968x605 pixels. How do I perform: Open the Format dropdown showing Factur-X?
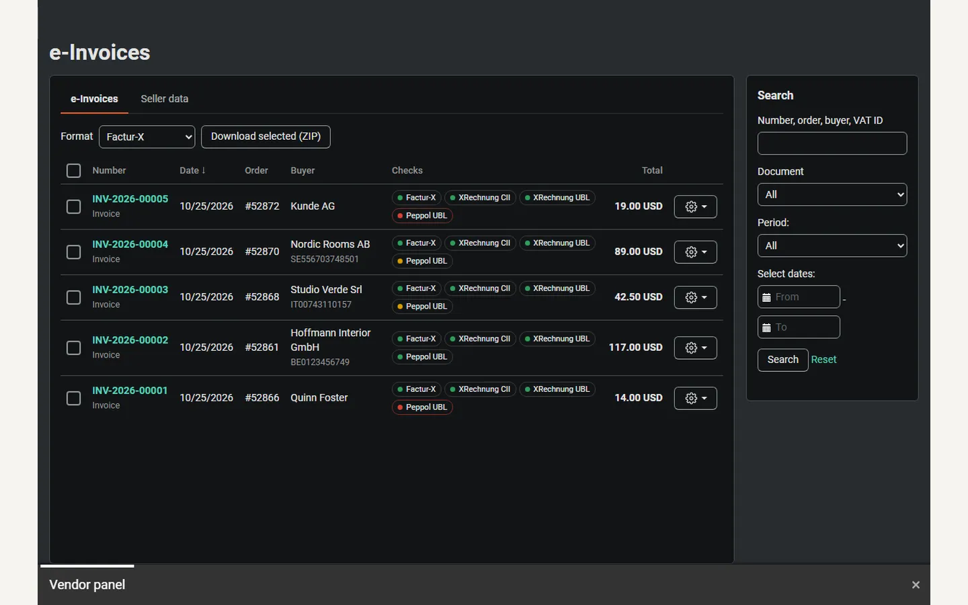[x=147, y=137]
